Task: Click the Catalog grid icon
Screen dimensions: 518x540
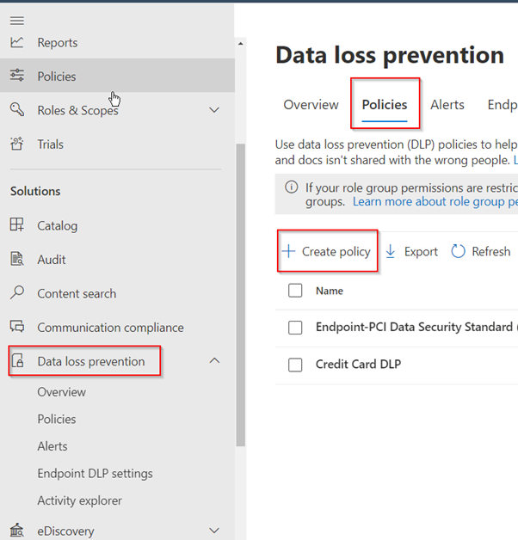Action: point(17,225)
